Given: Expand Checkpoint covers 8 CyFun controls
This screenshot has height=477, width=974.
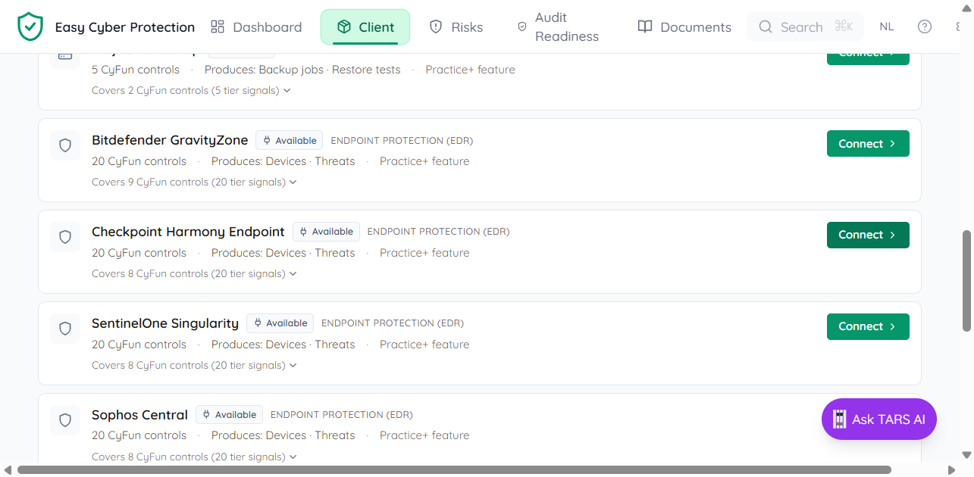Looking at the screenshot, I should (194, 274).
